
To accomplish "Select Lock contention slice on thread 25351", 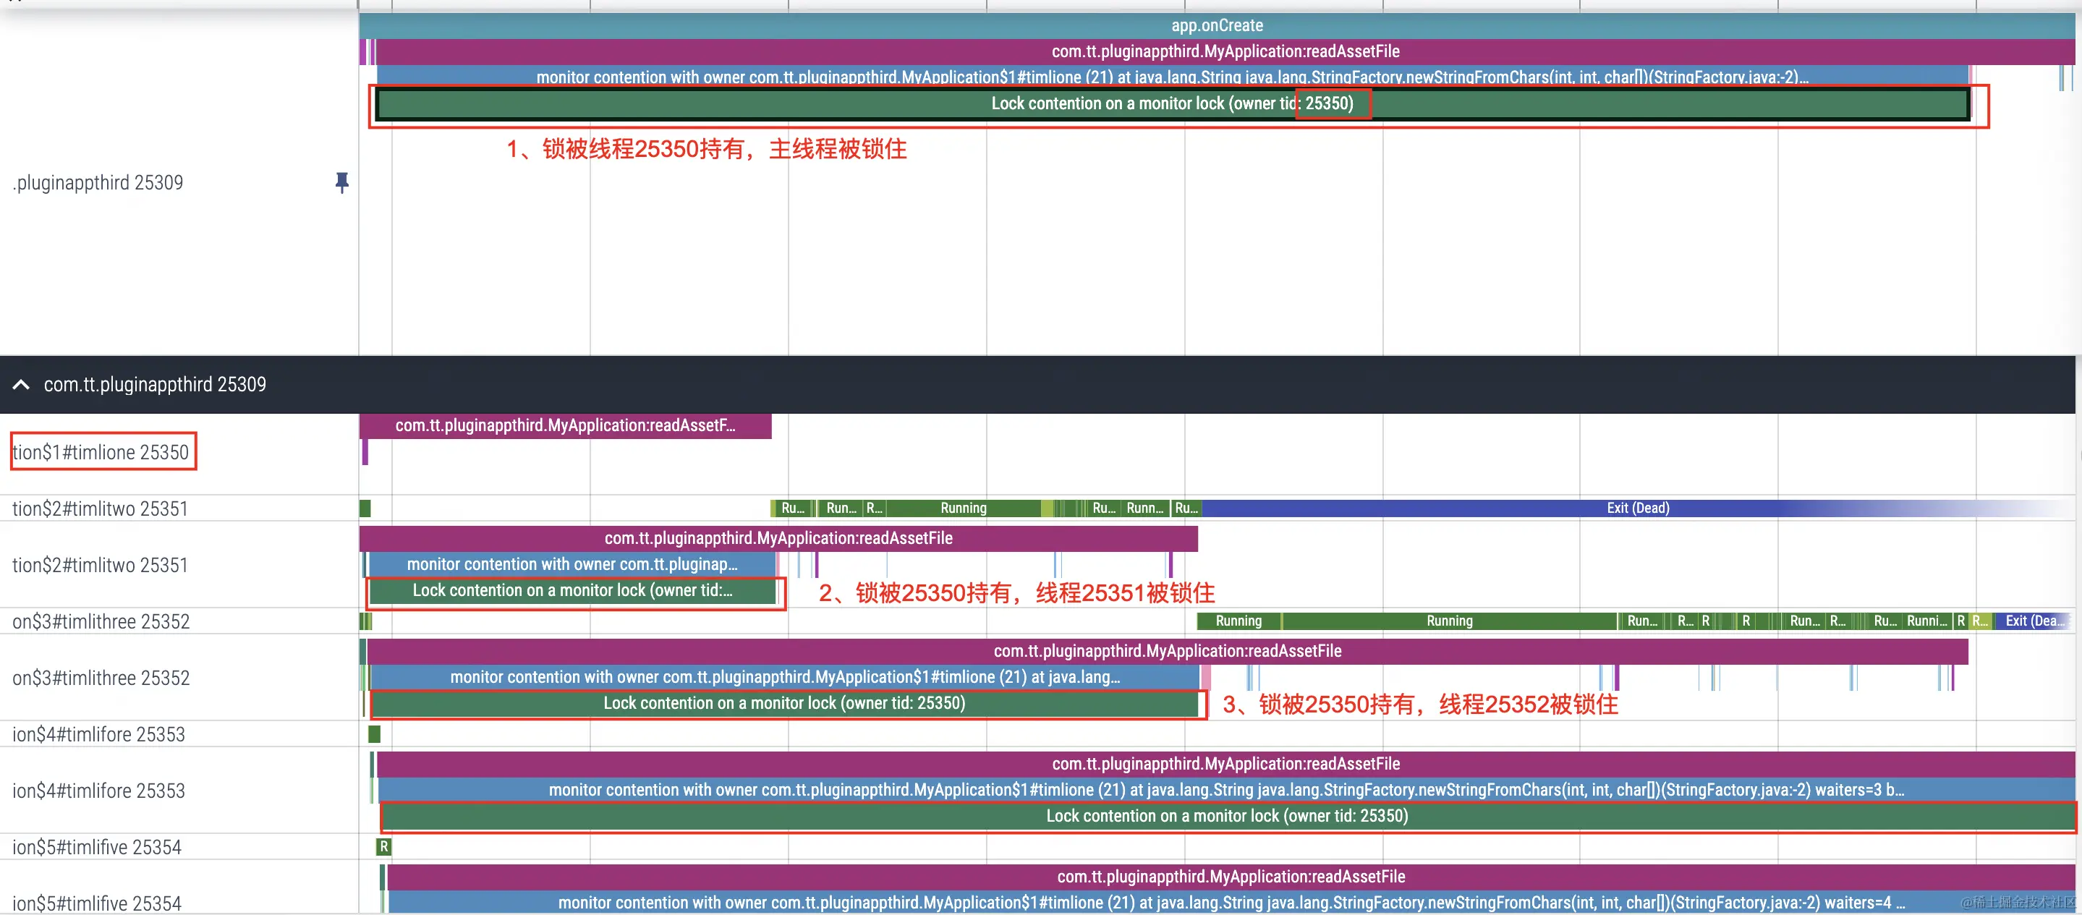I will tap(574, 591).
